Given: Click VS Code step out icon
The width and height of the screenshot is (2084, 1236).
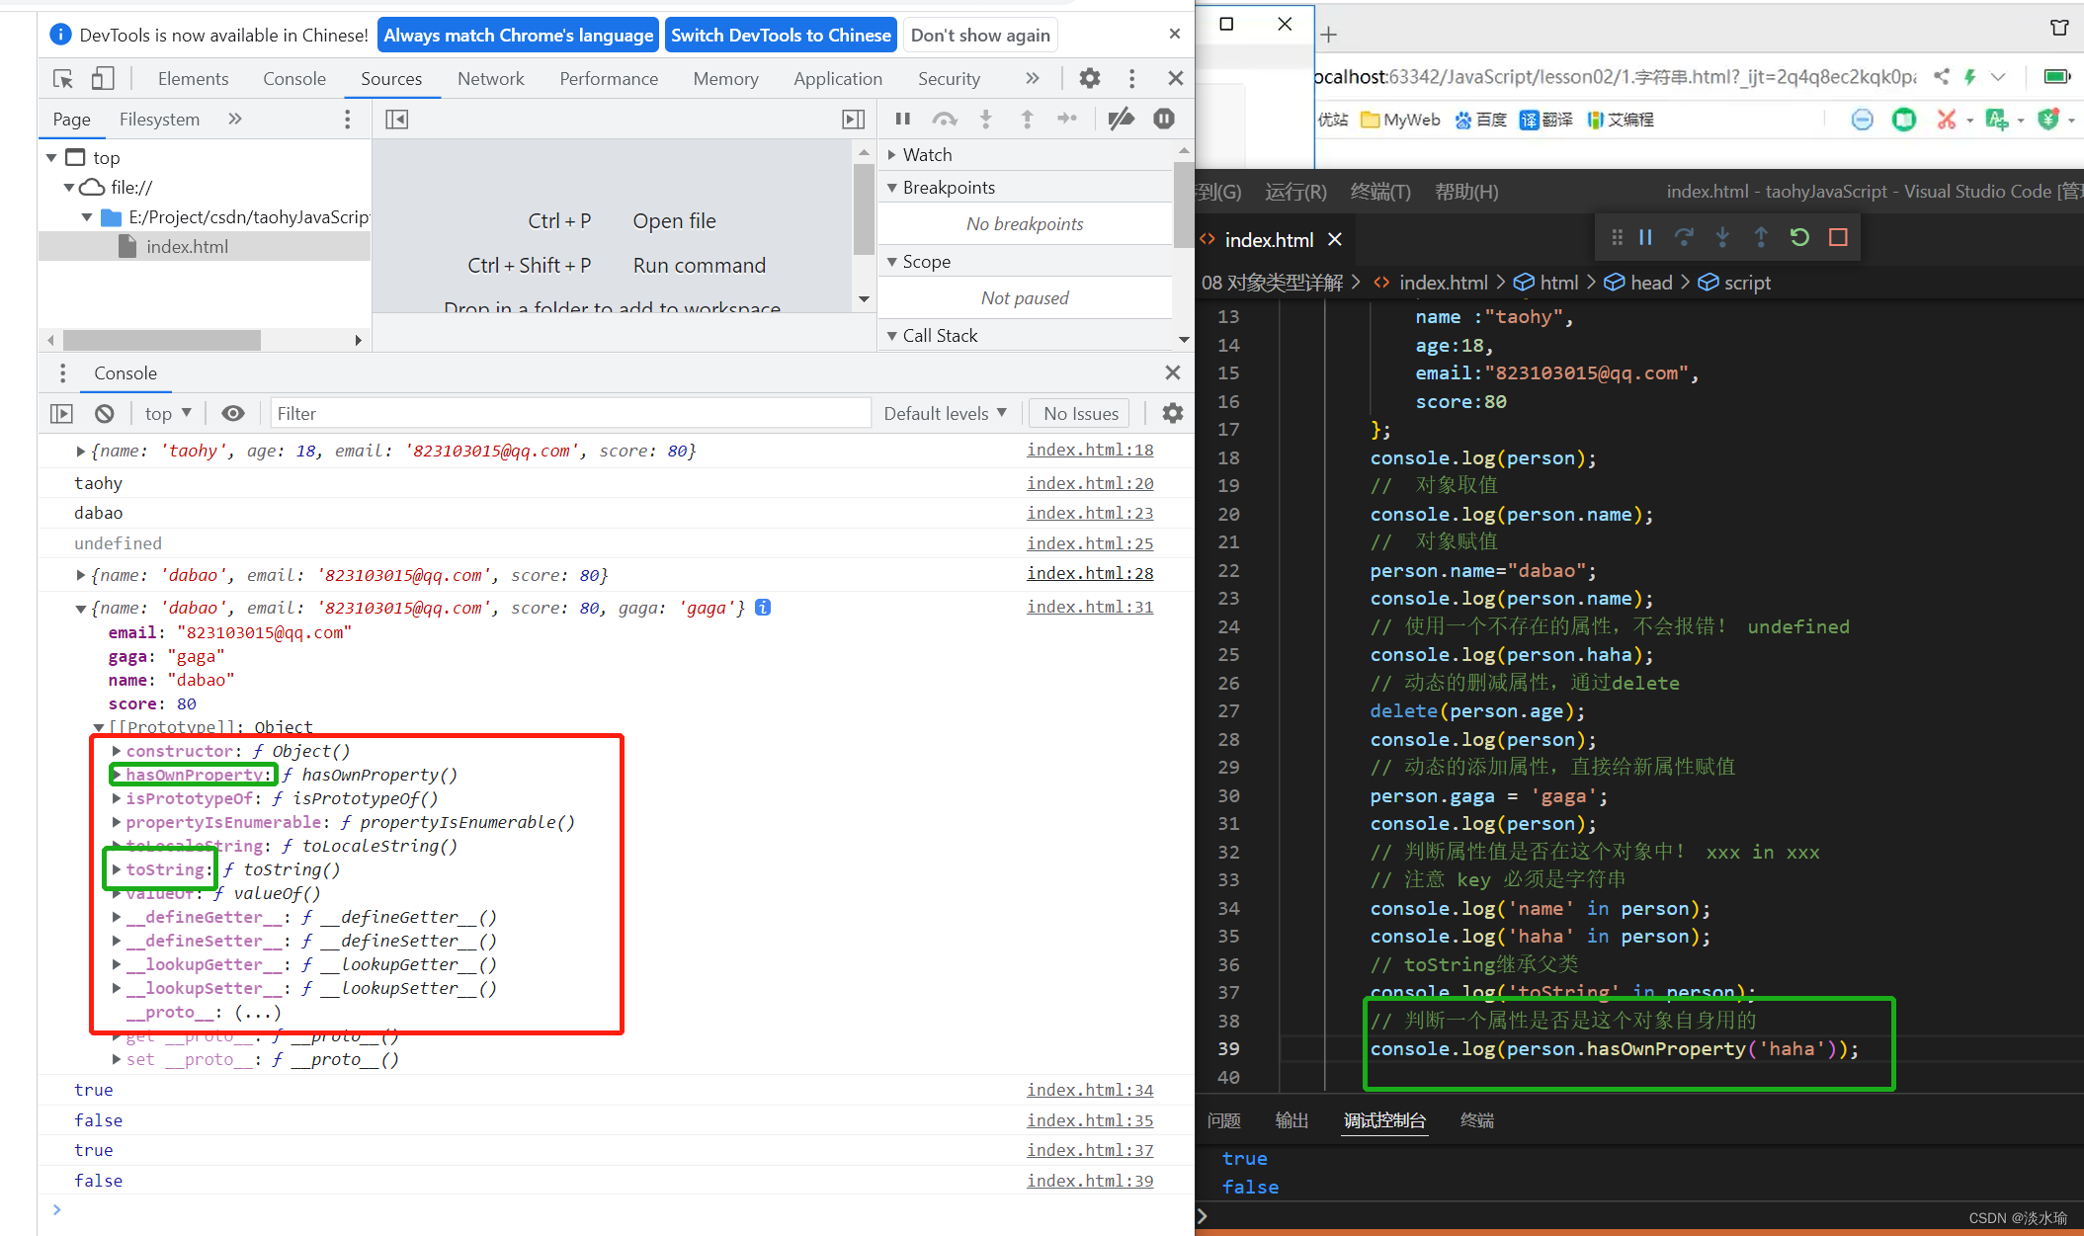Looking at the screenshot, I should pos(1761,237).
